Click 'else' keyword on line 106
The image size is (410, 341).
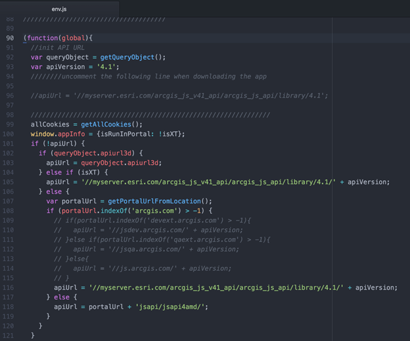click(x=54, y=191)
